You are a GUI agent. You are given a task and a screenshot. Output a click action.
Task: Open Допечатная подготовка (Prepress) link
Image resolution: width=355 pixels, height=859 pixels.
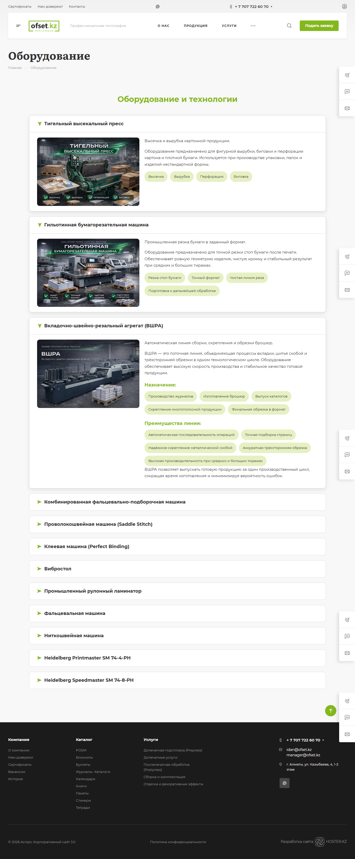pyautogui.click(x=173, y=750)
